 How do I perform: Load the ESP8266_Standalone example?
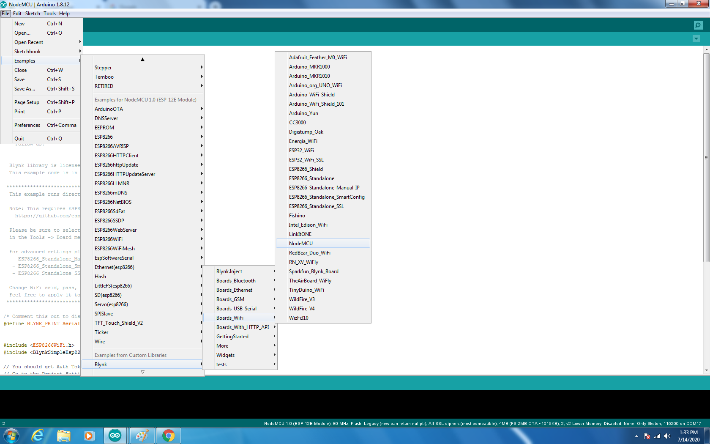point(323,178)
